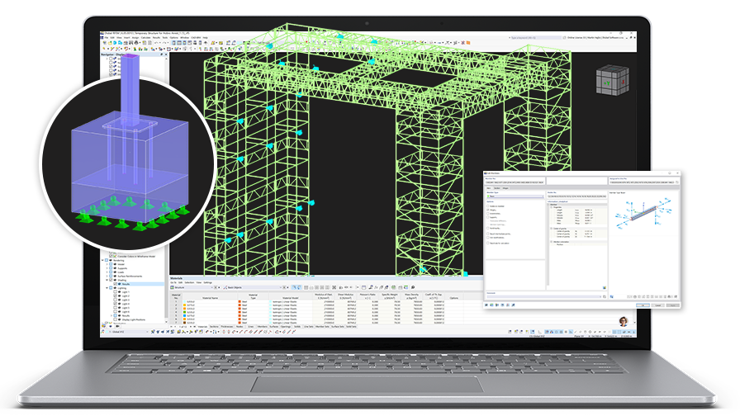This screenshot has width=740, height=416.
Task: Click the eye display tab icon below navigator
Action: pos(111,326)
